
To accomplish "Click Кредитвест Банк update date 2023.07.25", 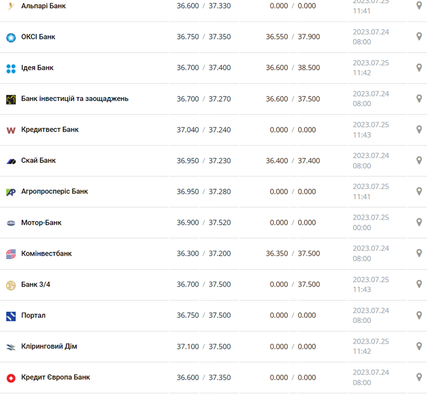I will click(x=371, y=125).
